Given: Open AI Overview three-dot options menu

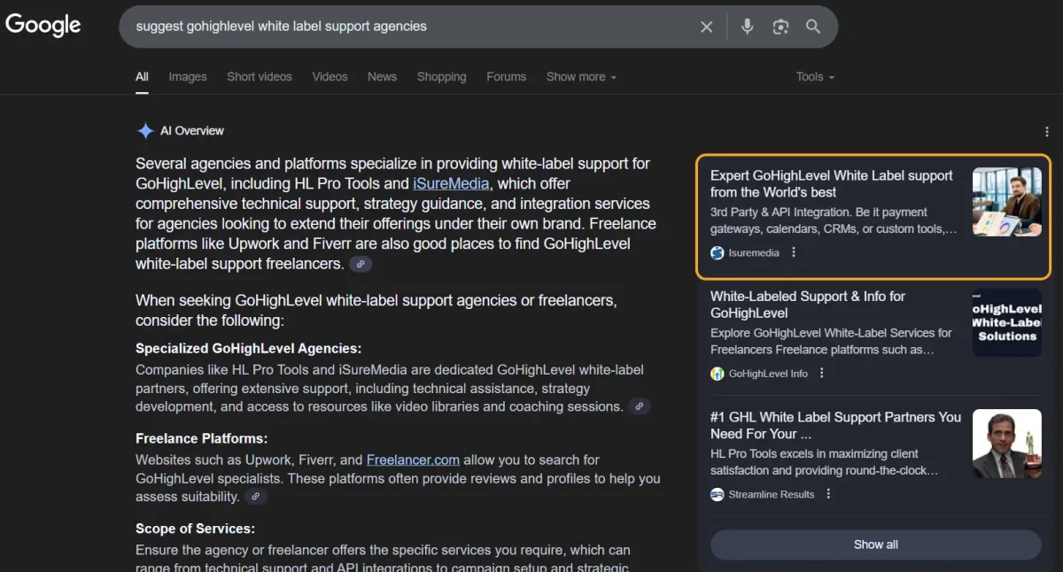Looking at the screenshot, I should pos(1046,132).
